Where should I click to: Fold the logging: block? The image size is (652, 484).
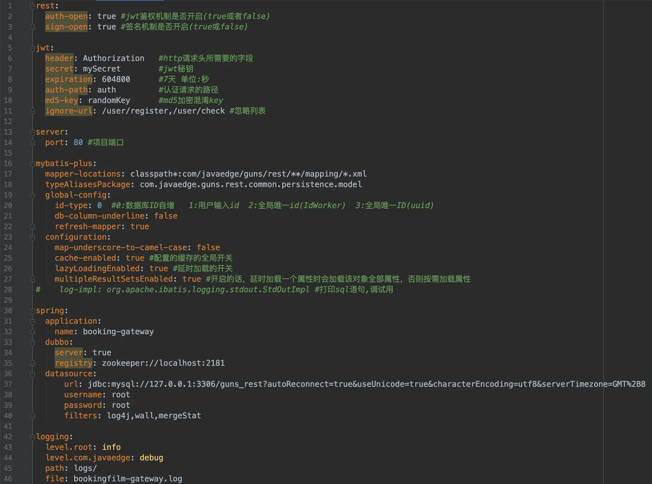click(33, 437)
